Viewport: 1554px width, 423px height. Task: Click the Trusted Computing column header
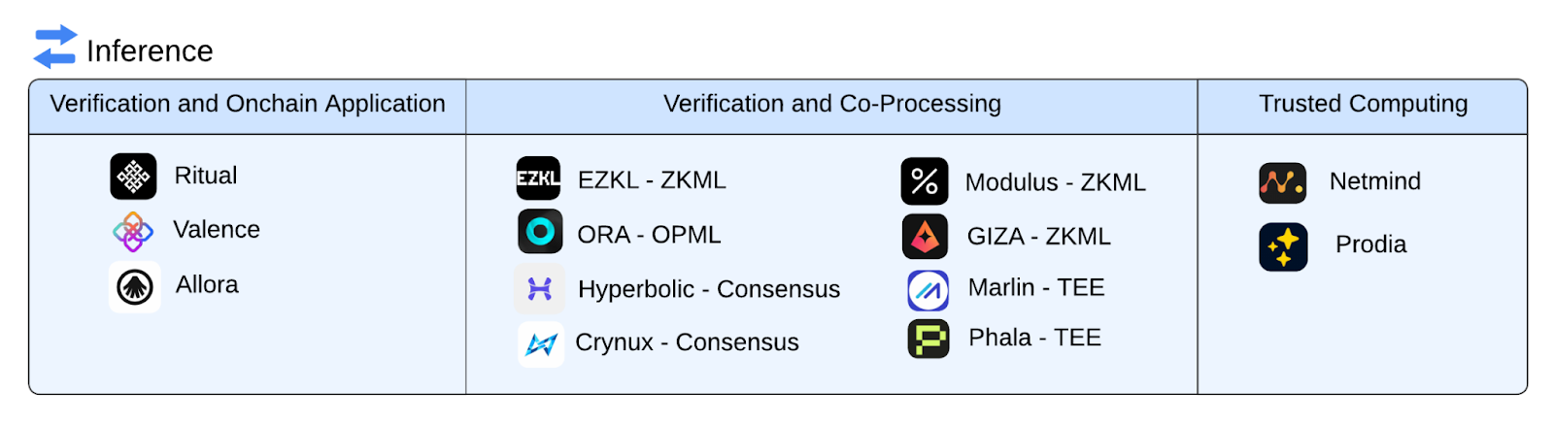[1363, 104]
